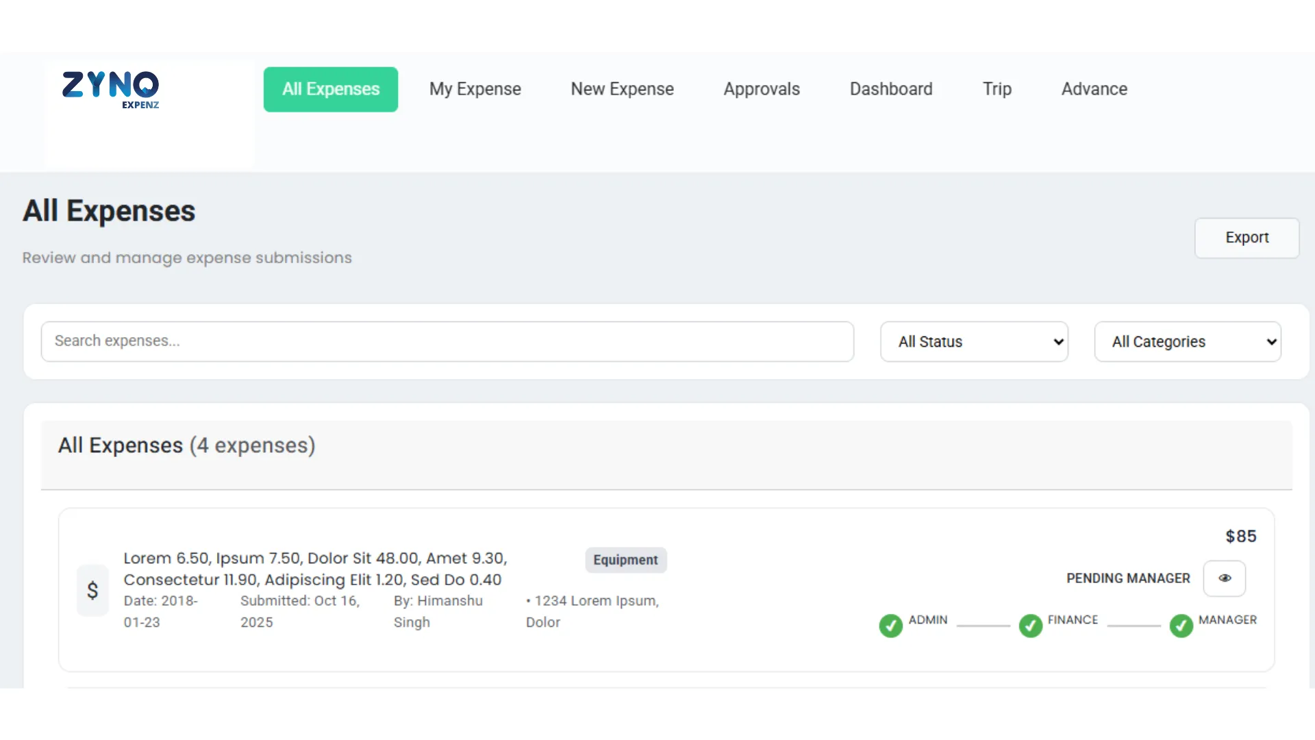Click the Pending Manager status label
The height and width of the screenshot is (740, 1315).
pos(1128,578)
